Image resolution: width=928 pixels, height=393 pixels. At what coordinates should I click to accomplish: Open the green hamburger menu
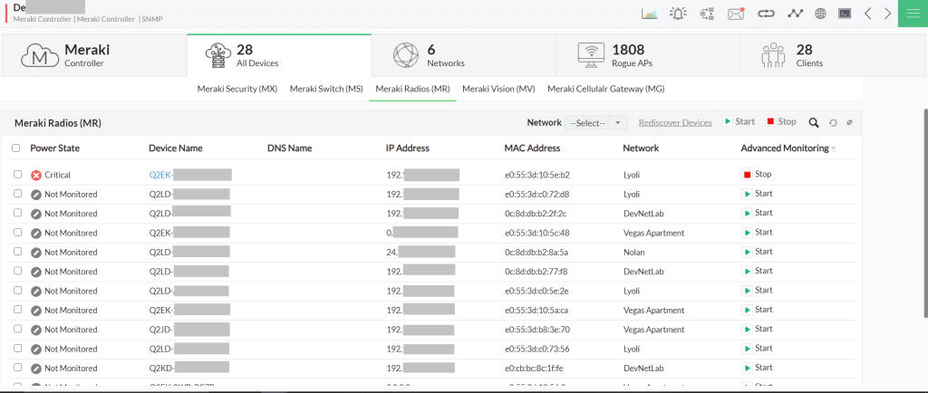(912, 14)
